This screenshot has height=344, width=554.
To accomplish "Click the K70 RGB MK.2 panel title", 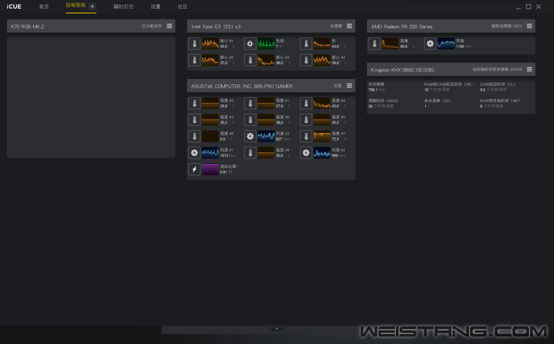I will [x=28, y=27].
